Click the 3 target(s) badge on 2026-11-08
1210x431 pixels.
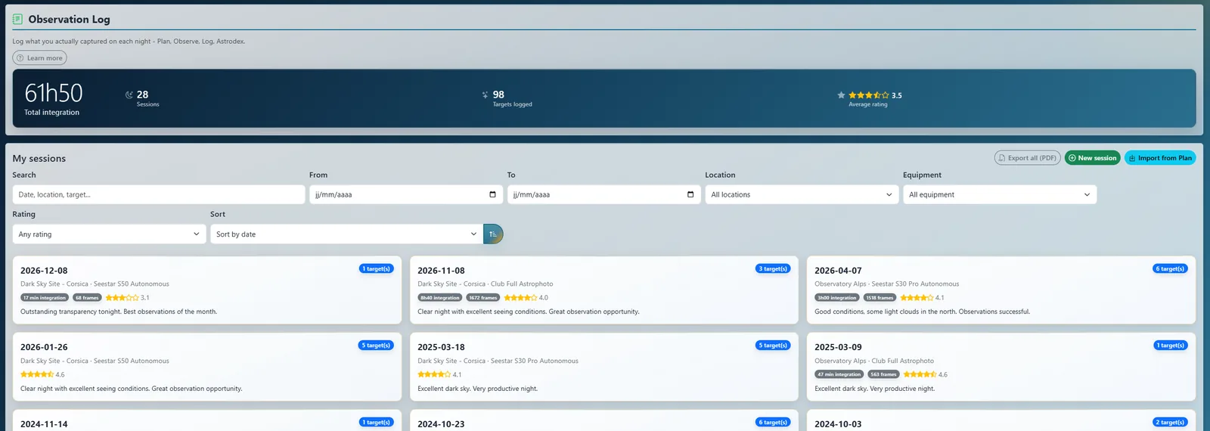(x=773, y=268)
